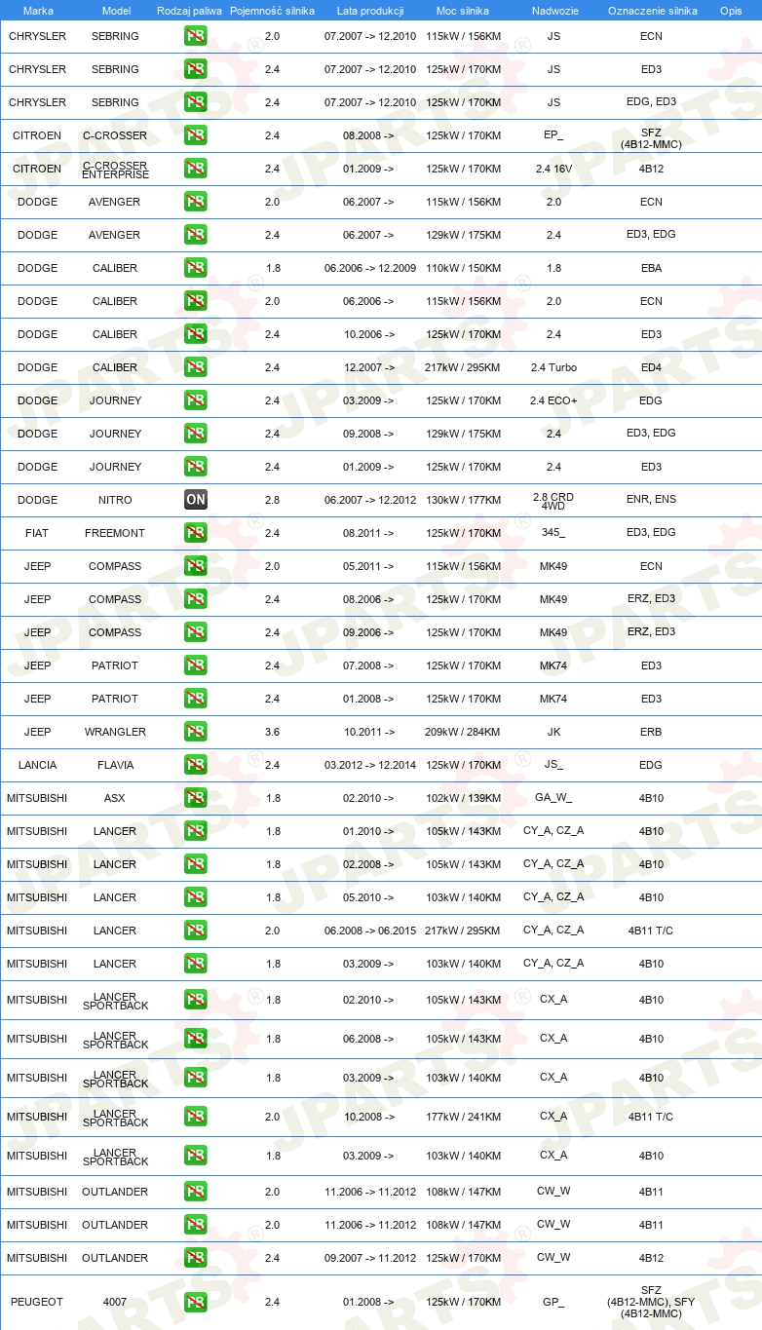Click petrol icon in Dodge Caliber 1.8 row
The image size is (762, 1330).
point(196,268)
